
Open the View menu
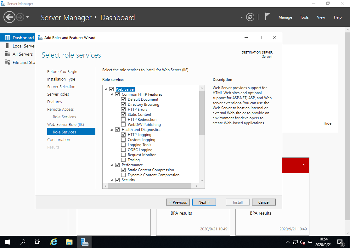(x=321, y=17)
